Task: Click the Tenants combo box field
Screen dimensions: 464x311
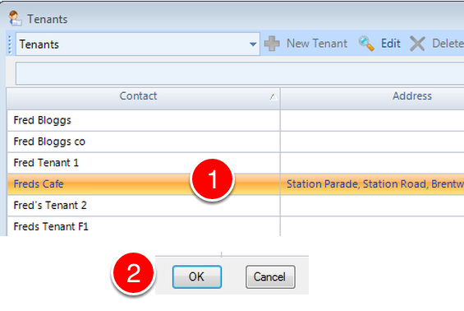Action: coord(138,44)
